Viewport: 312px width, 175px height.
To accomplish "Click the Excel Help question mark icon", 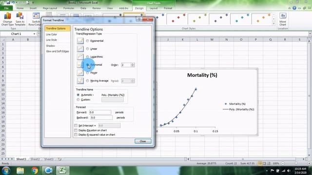I will coord(294,8).
